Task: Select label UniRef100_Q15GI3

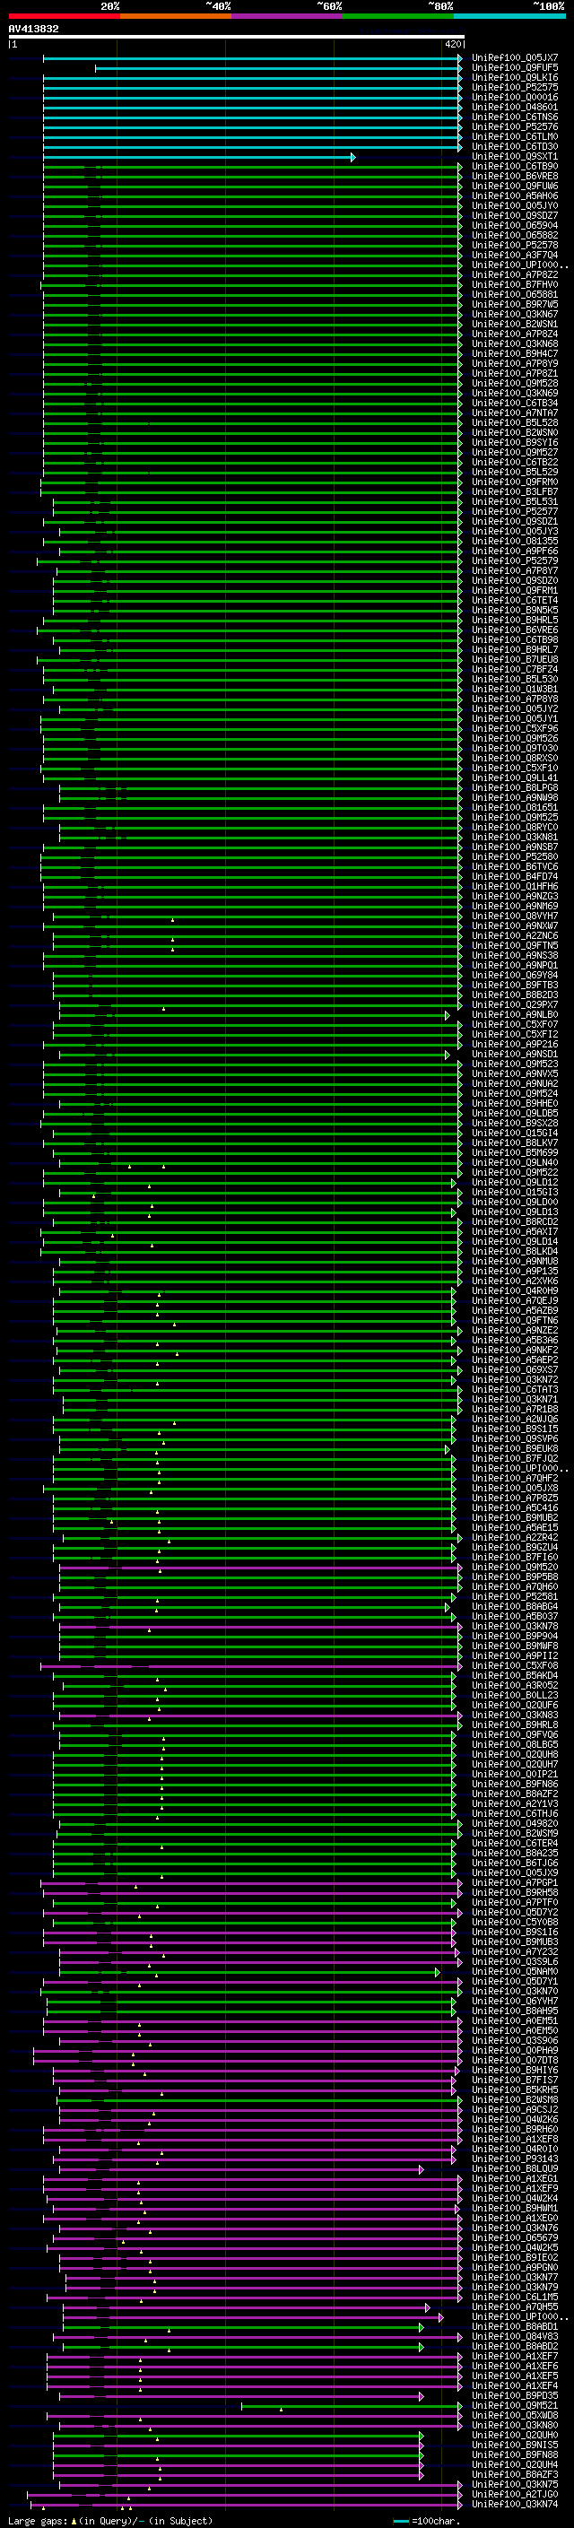Action: 514,1193
